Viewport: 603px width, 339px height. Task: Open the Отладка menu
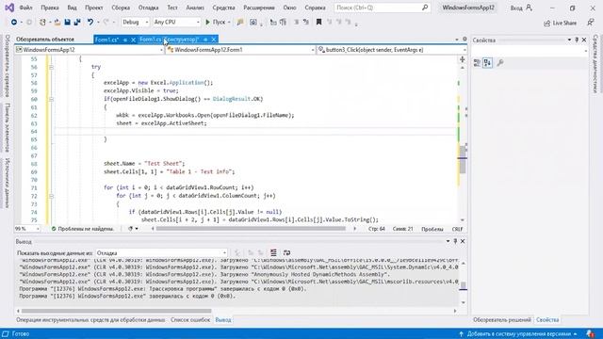pyautogui.click(x=148, y=8)
